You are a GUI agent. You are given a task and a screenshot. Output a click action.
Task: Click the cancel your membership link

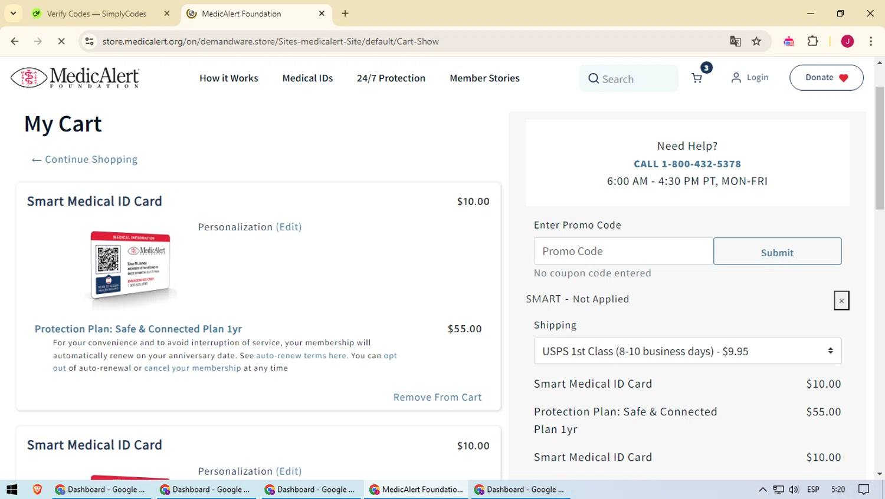coord(193,368)
